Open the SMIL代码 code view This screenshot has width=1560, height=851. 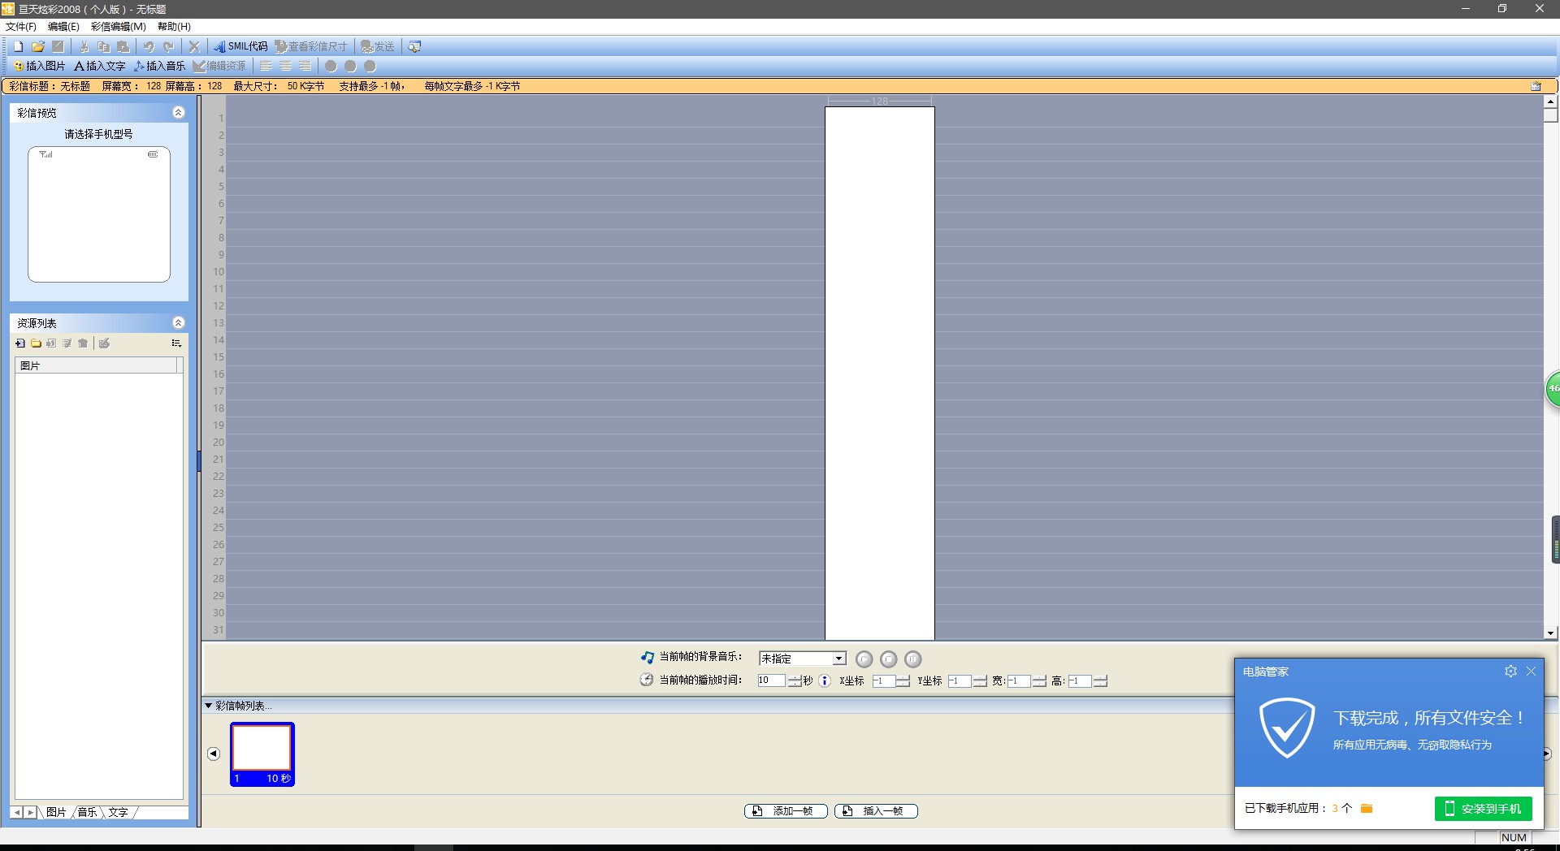point(240,46)
